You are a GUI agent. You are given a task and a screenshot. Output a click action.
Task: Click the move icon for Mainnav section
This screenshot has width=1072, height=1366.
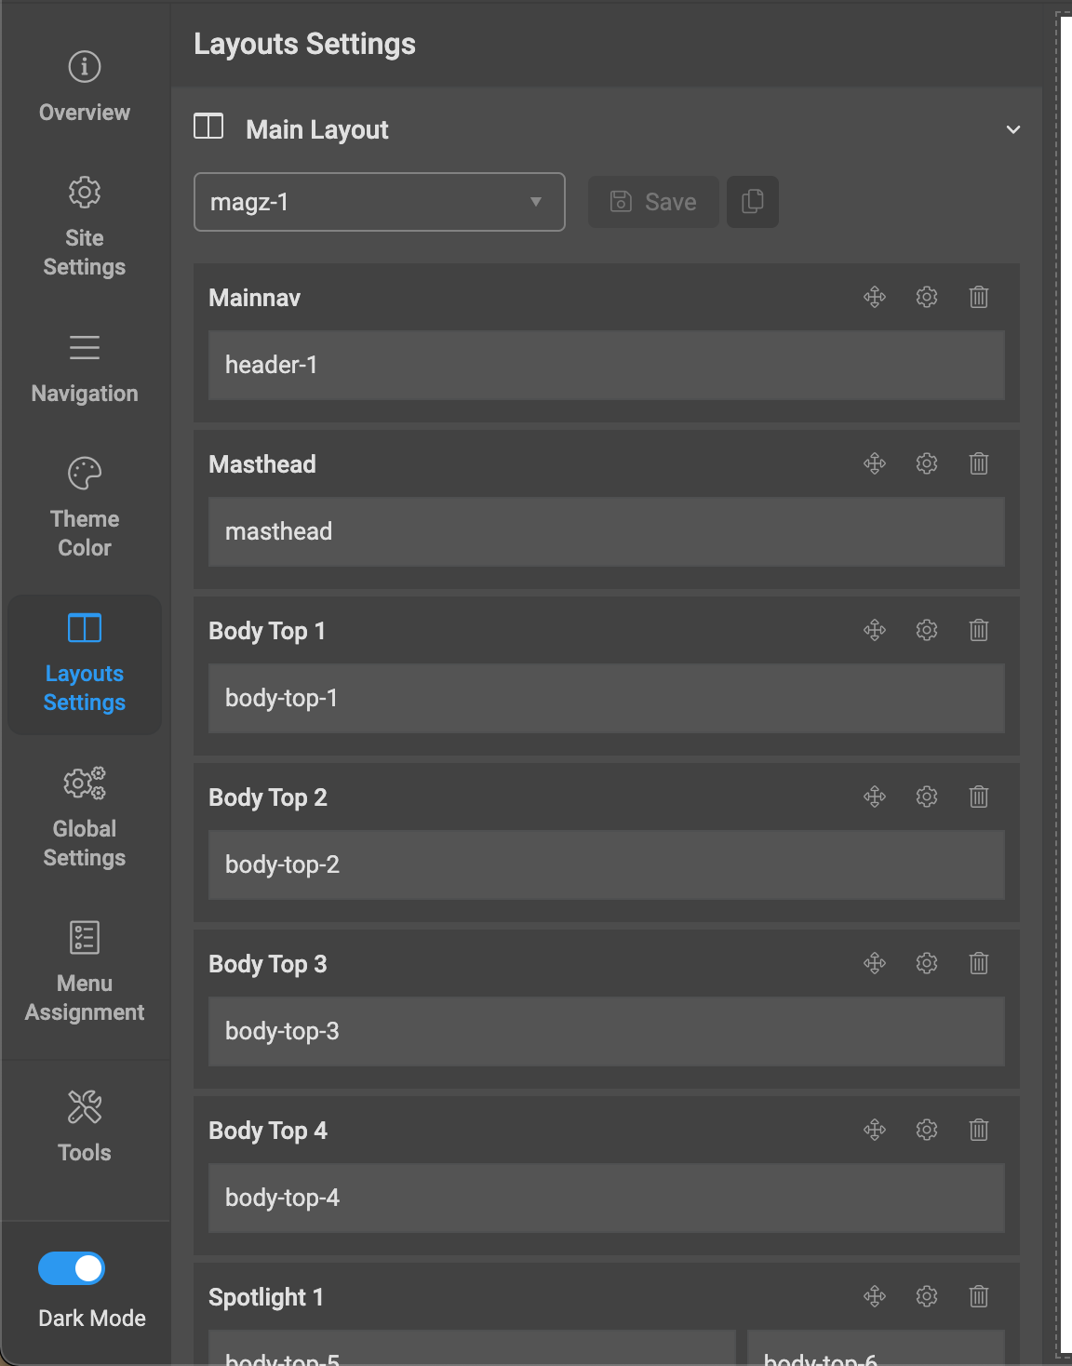pos(875,298)
